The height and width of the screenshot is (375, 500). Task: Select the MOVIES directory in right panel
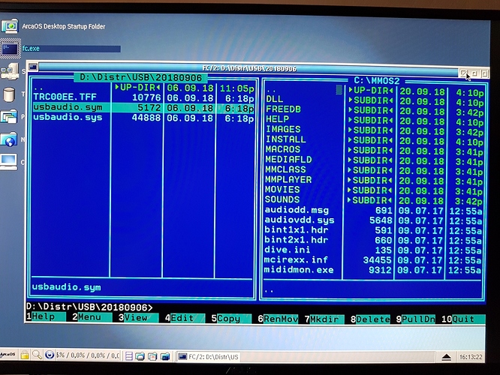pos(282,190)
